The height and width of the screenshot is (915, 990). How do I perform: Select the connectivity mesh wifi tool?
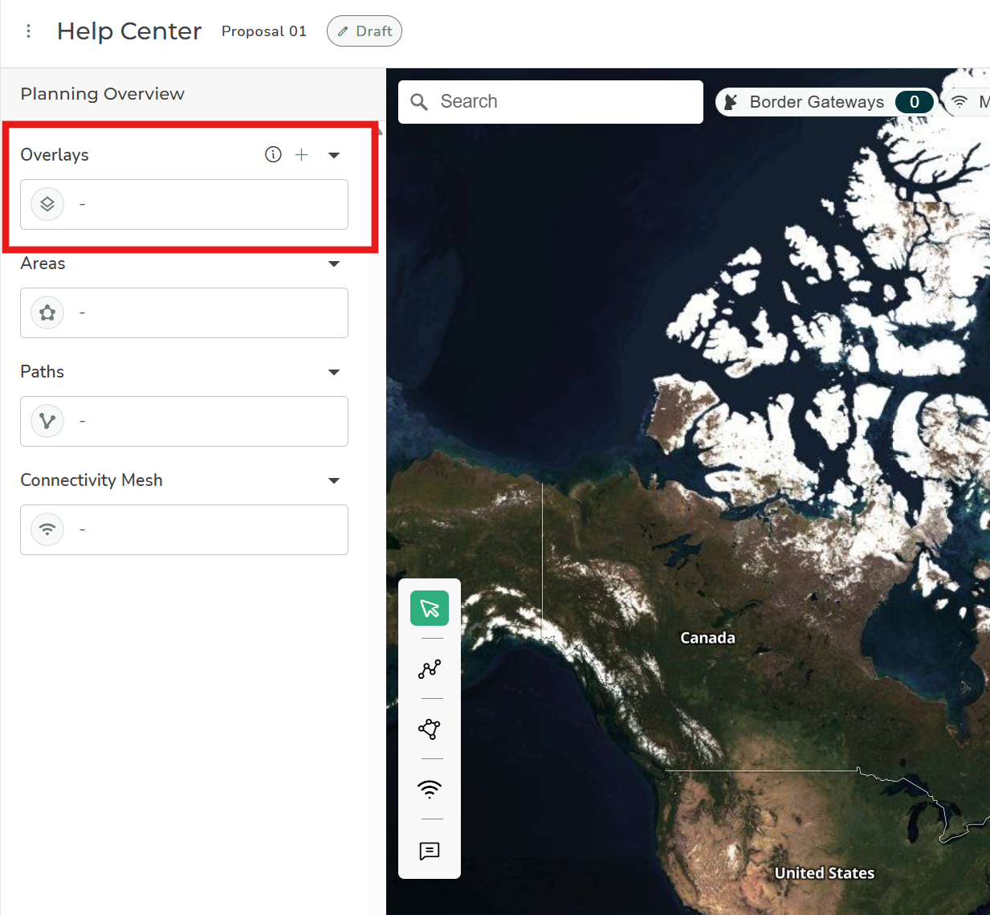[x=430, y=789]
